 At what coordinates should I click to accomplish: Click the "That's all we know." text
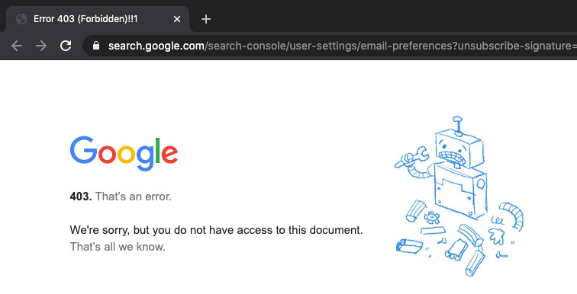coord(118,247)
